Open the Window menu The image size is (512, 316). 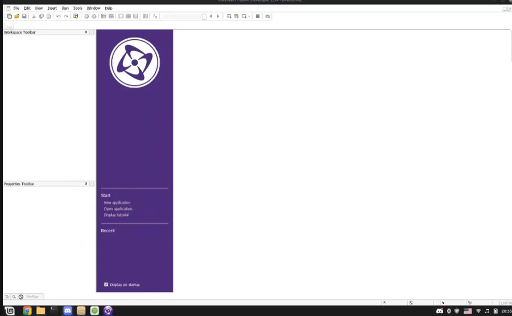pos(93,8)
